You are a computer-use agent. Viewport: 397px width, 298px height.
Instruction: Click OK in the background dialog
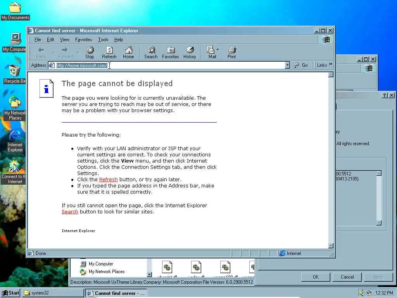(316, 277)
